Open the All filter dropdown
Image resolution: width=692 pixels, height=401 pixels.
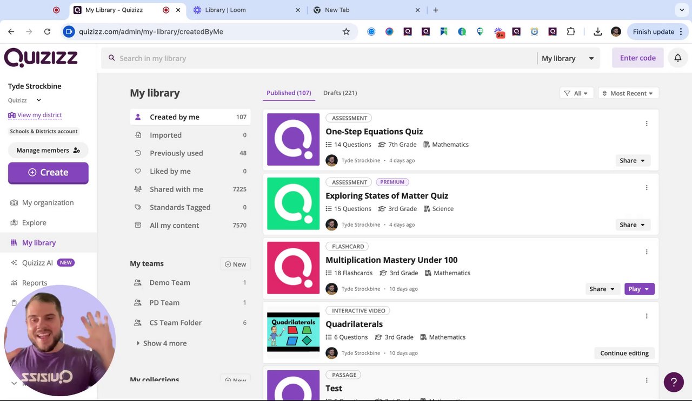(577, 93)
